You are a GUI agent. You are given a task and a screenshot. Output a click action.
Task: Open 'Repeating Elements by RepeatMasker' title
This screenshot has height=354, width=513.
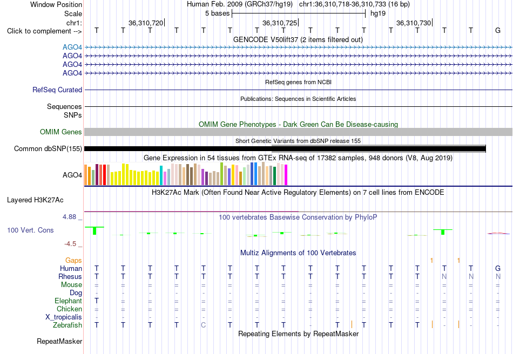[x=299, y=333]
